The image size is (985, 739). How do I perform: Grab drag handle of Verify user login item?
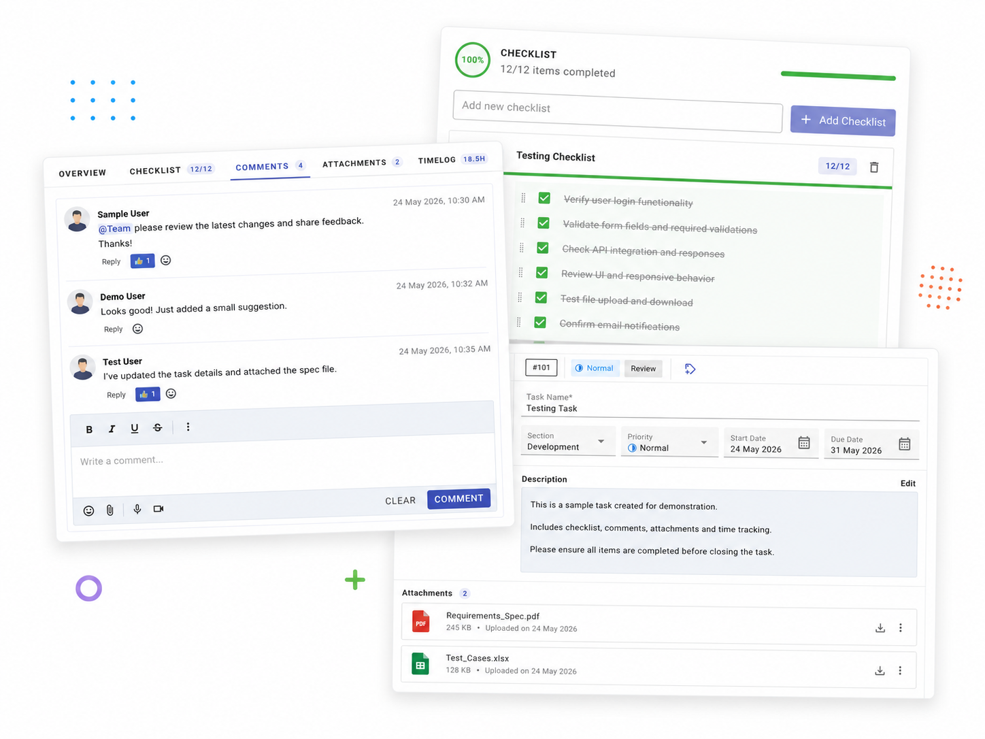[523, 198]
